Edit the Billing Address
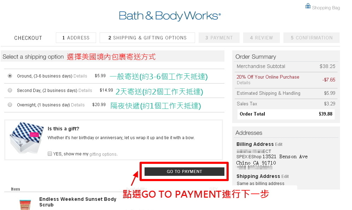Viewport: 352px width, 210px height. 278,144
